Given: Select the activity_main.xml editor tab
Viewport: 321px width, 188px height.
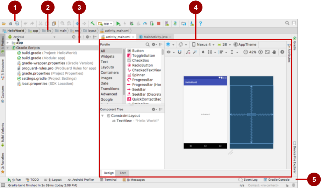Looking at the screenshot, I should click(x=118, y=37).
